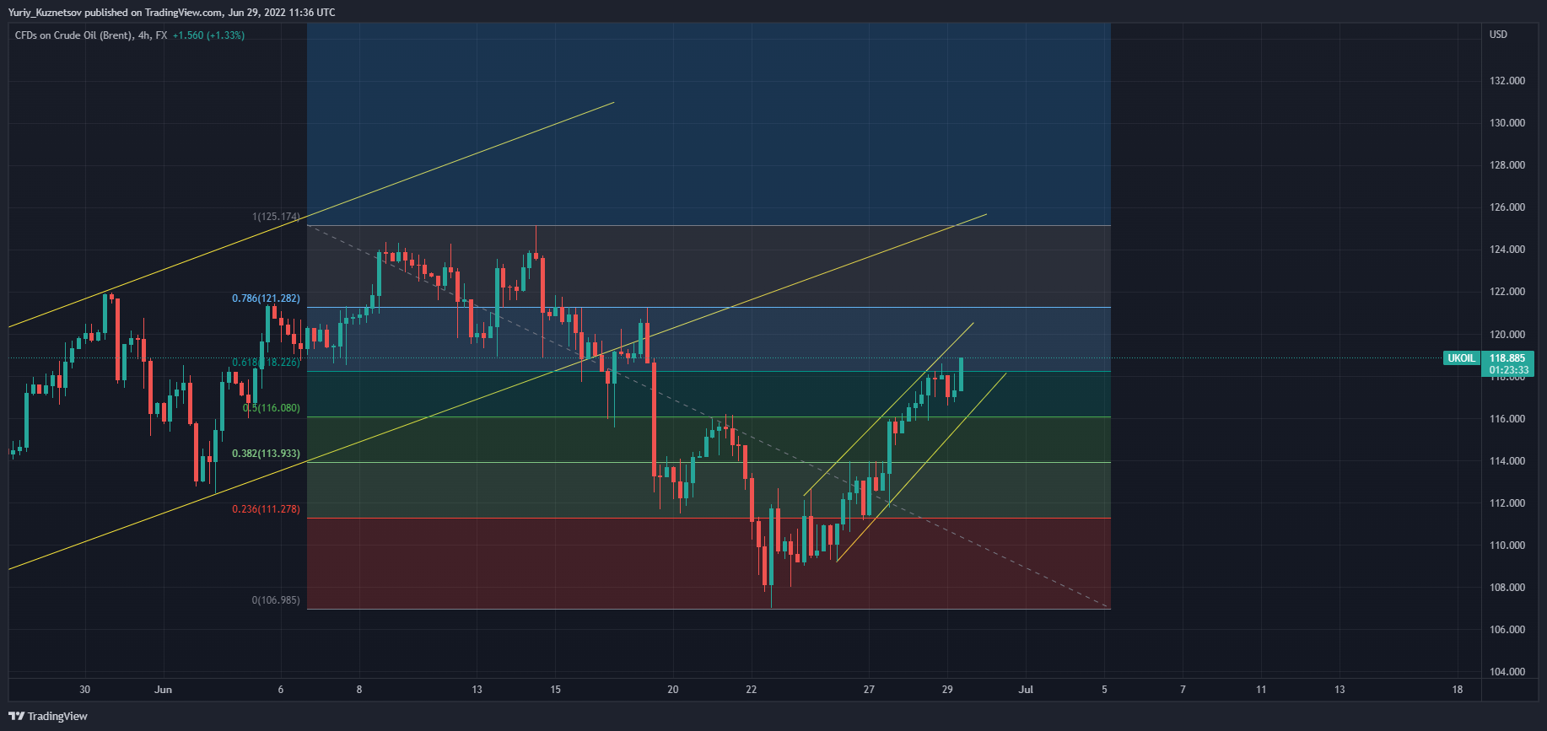Click the 130.000 price axis label
1547x731 pixels.
pyautogui.click(x=1507, y=123)
